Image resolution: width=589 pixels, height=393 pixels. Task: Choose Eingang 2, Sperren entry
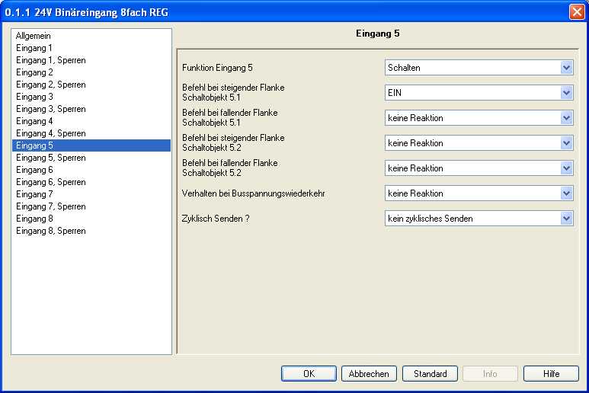(50, 85)
